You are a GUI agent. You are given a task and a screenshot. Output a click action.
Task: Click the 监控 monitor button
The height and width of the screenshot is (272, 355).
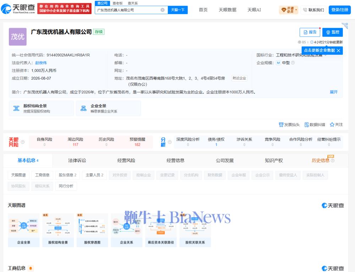click(x=333, y=32)
